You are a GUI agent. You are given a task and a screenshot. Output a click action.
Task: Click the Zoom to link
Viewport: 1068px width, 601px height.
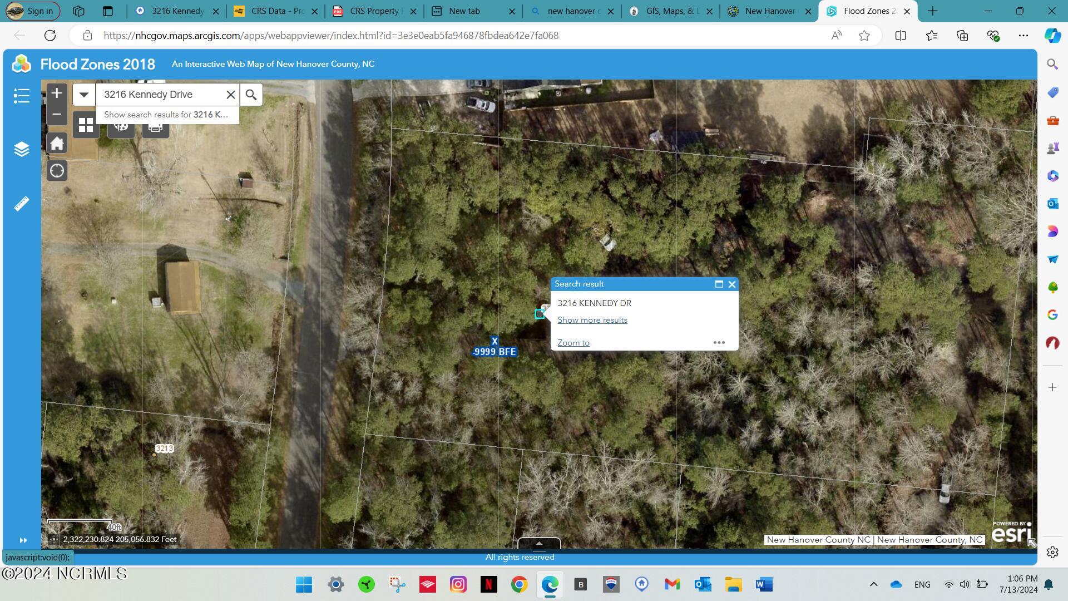573,343
